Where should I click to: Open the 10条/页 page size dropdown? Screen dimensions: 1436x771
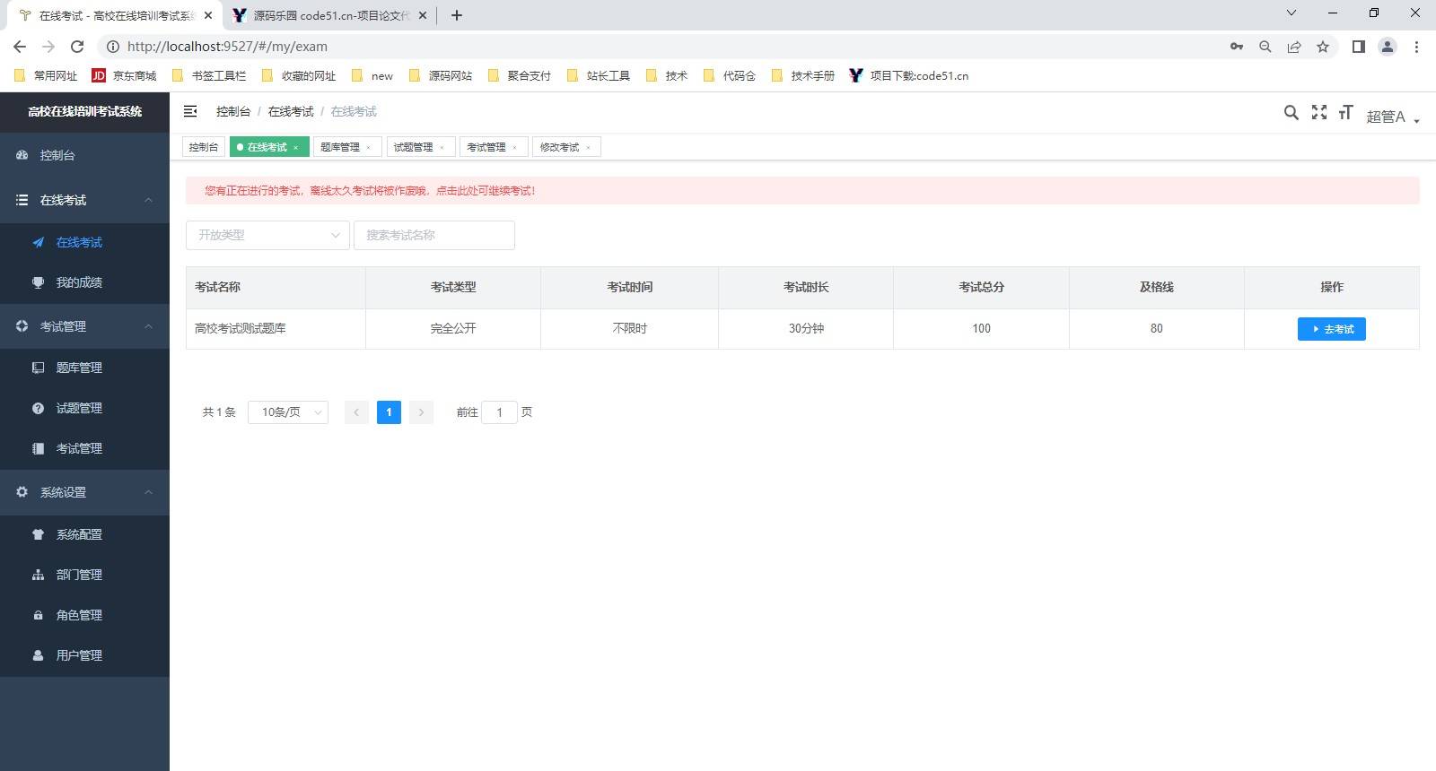(x=288, y=412)
